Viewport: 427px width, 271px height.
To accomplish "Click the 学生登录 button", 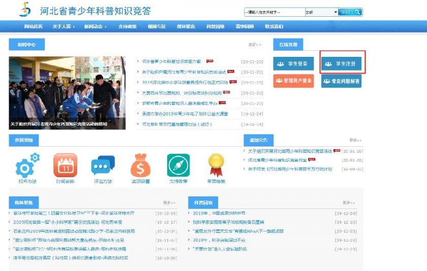I will tap(294, 63).
